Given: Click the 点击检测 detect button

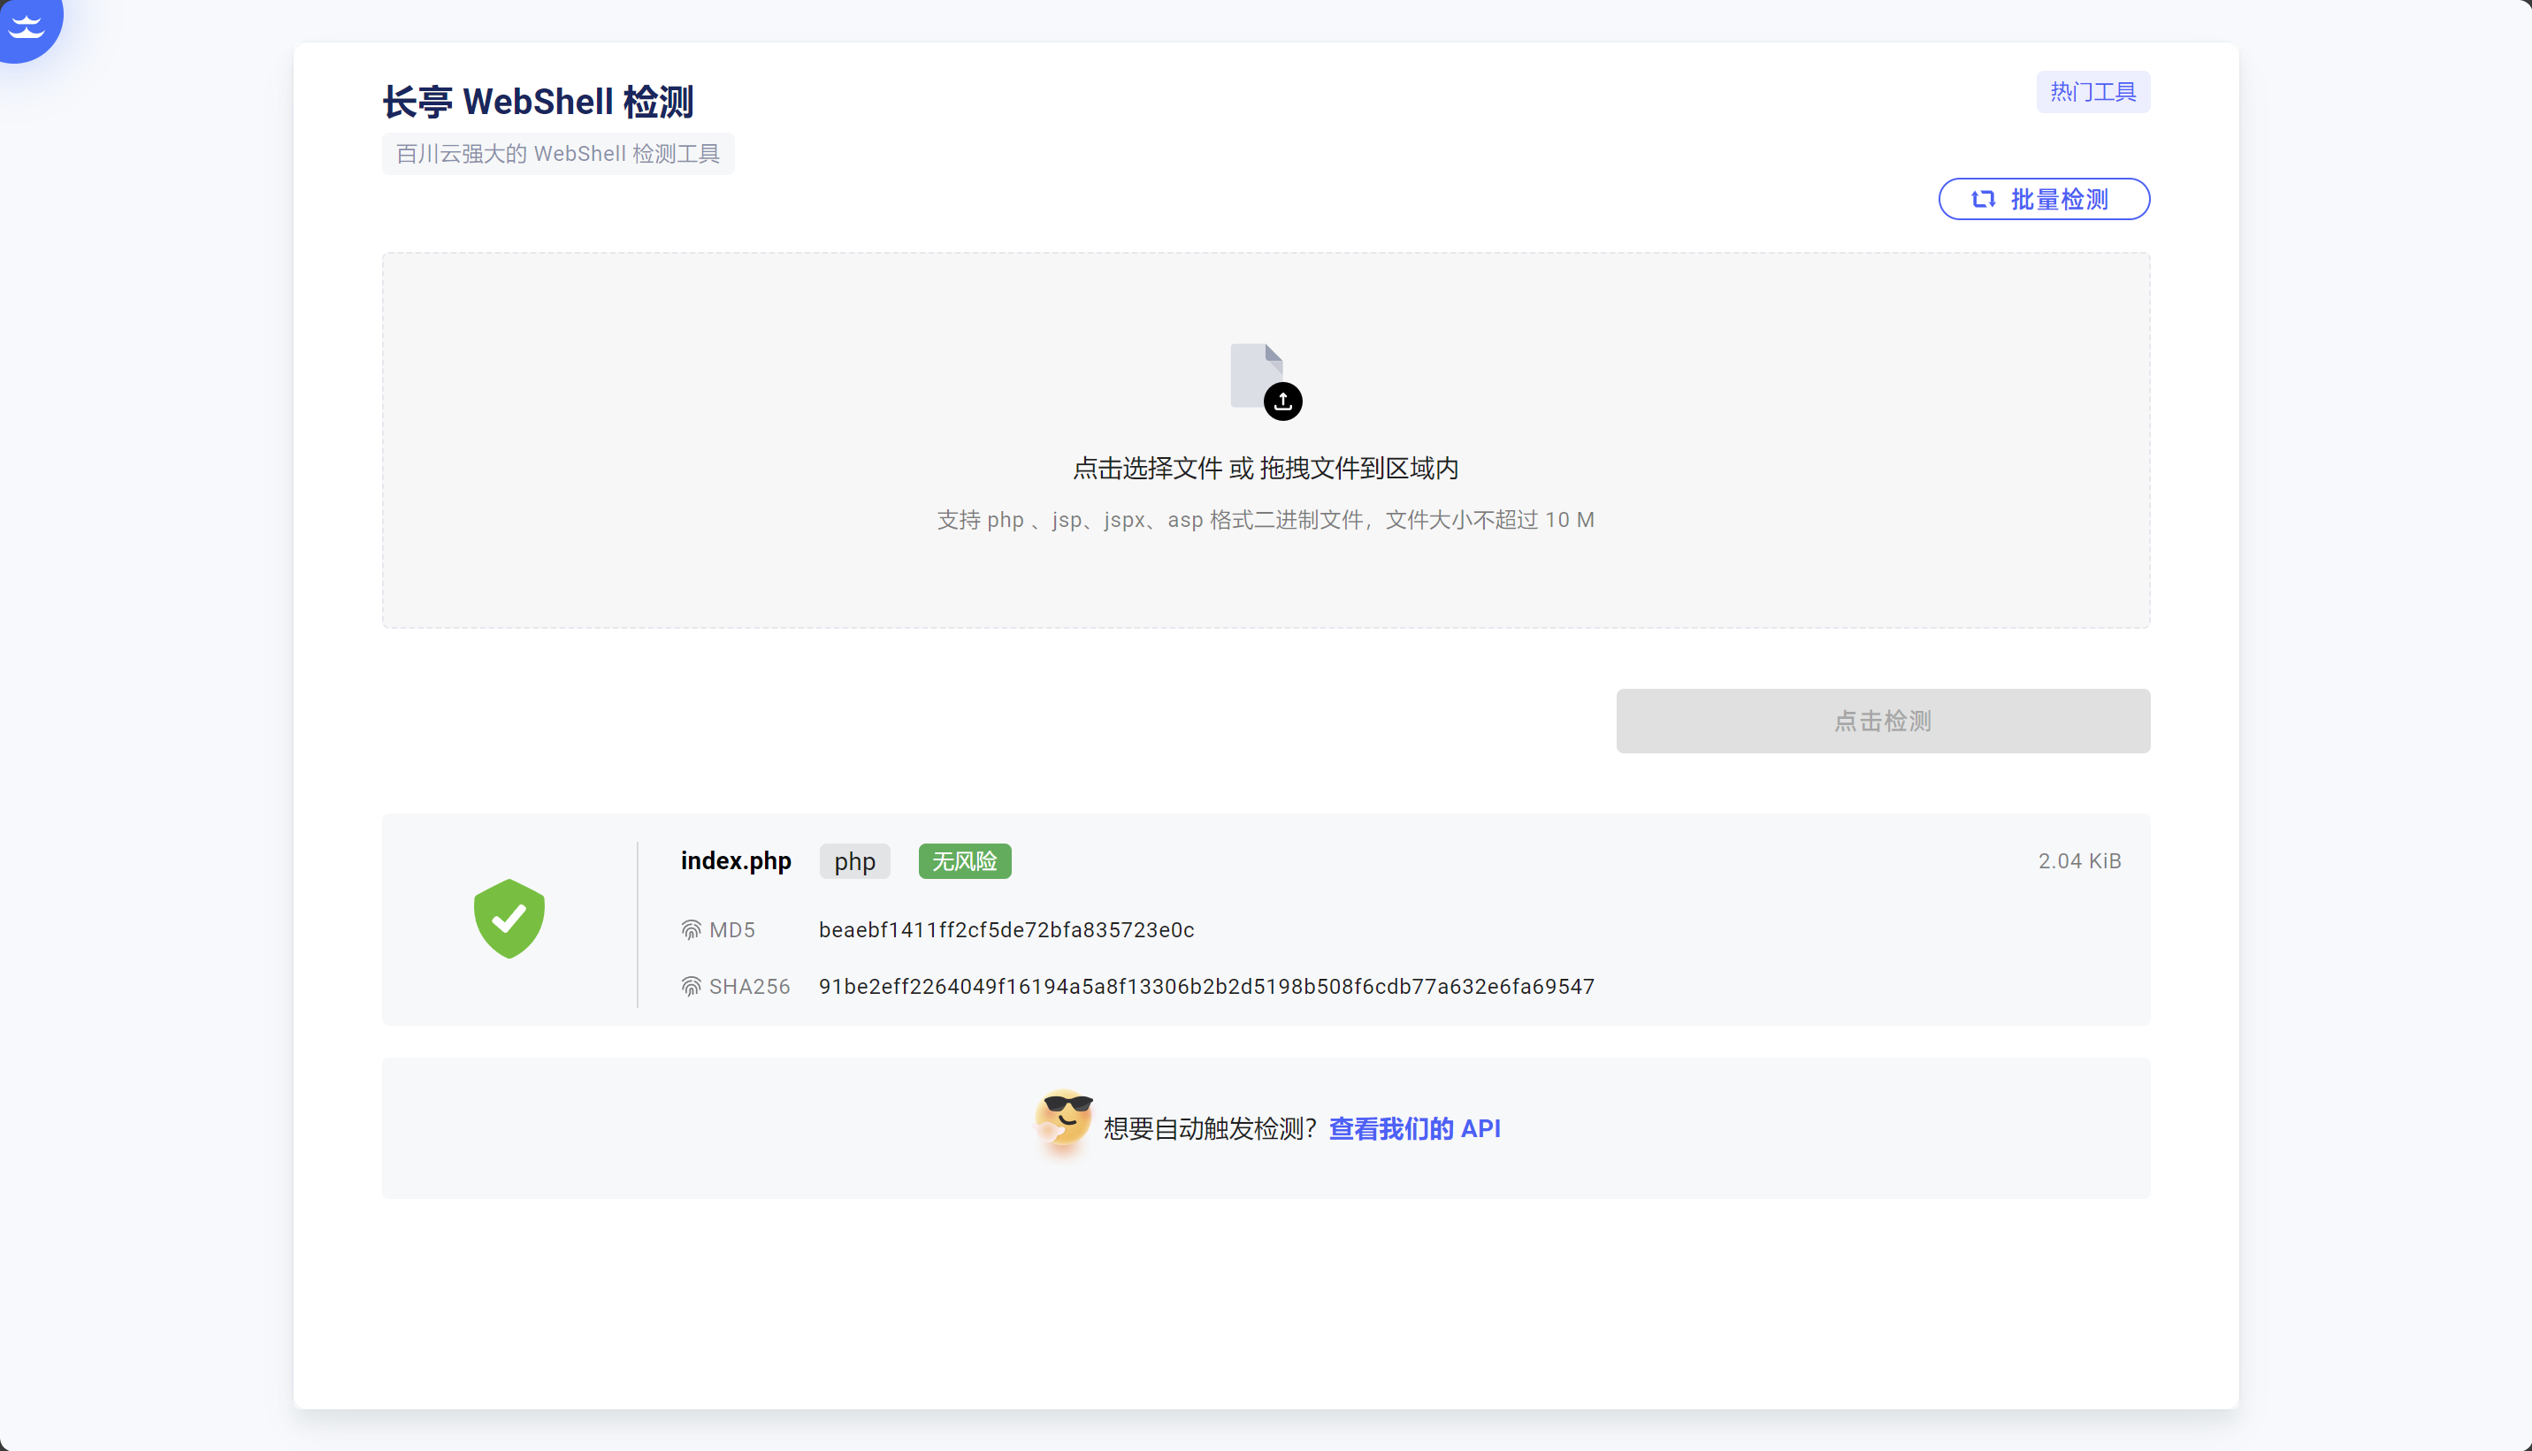Looking at the screenshot, I should 1882,721.
